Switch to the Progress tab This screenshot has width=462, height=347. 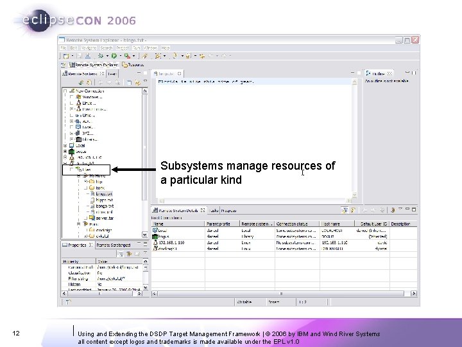(x=228, y=210)
